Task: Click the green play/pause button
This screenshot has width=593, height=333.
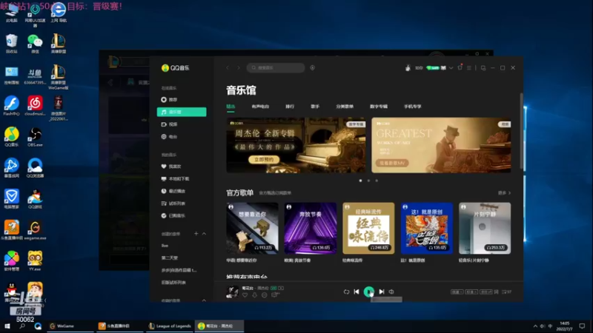Action: pyautogui.click(x=368, y=292)
